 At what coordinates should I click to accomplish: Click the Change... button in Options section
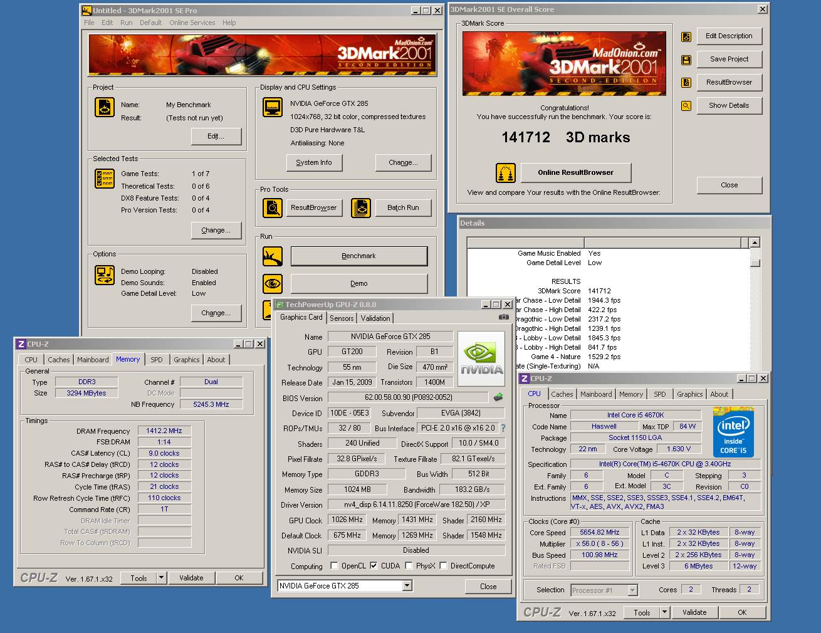(216, 313)
